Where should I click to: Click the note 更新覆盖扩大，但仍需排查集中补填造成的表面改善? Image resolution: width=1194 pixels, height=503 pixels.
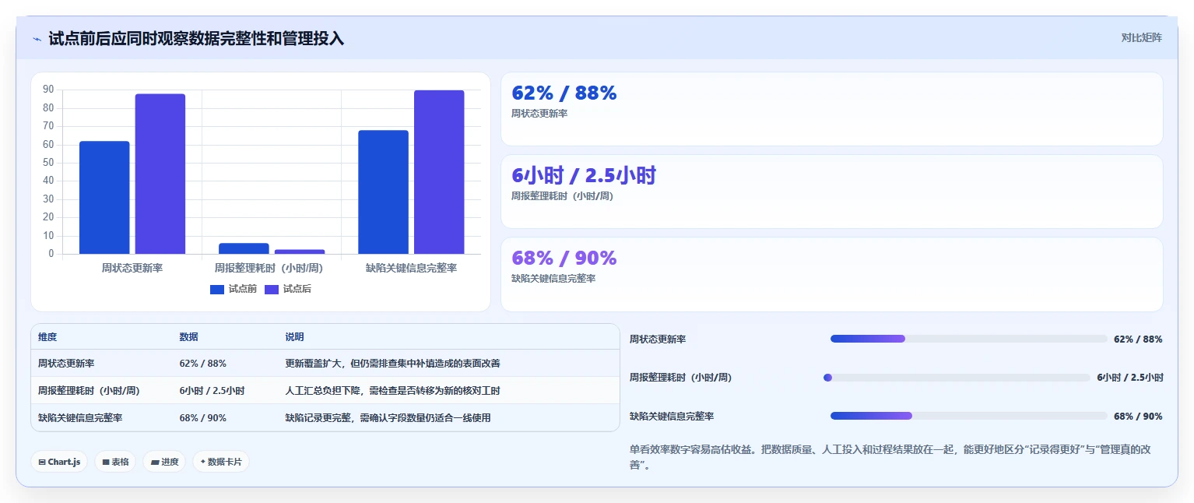[x=392, y=364]
